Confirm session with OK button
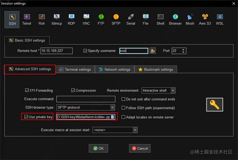The width and height of the screenshot is (238, 160). point(98,148)
